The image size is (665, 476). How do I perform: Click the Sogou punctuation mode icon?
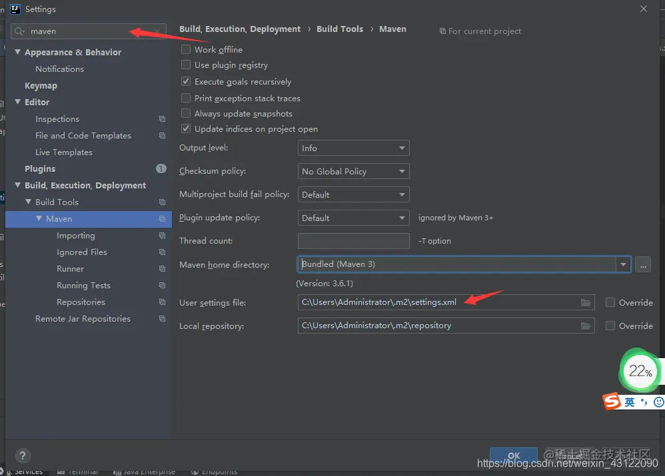pos(644,402)
